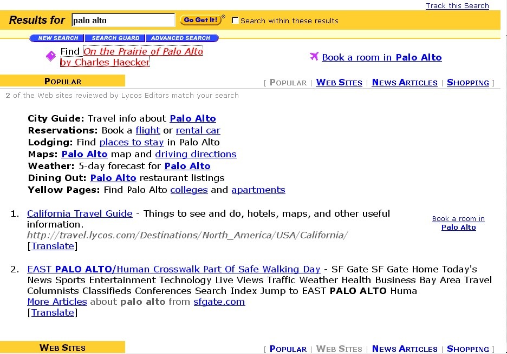The width and height of the screenshot is (507, 354).
Task: Jump to Shopping section in top navigation
Action: pos(467,83)
